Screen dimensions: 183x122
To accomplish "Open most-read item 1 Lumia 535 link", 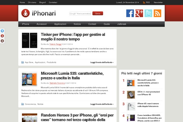I will [x=148, y=83].
